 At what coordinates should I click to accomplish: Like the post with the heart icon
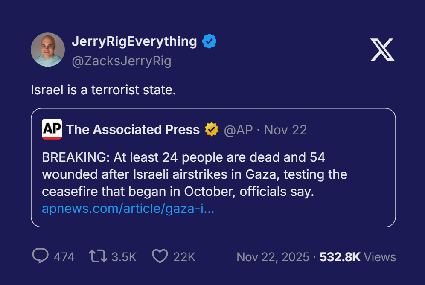[160, 256]
